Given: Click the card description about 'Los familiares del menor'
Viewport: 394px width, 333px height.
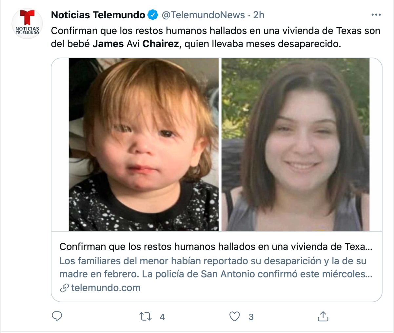Looking at the screenshot, I should pos(216,267).
